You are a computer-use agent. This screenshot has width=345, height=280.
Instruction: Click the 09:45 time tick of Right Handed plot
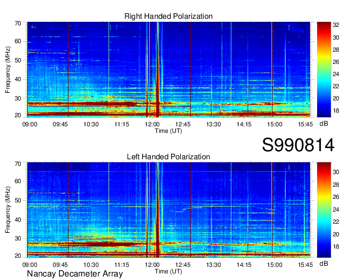60,124
